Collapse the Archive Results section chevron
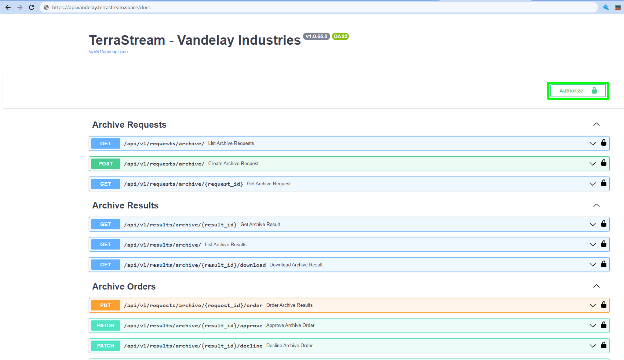This screenshot has height=360, width=624. (596, 206)
